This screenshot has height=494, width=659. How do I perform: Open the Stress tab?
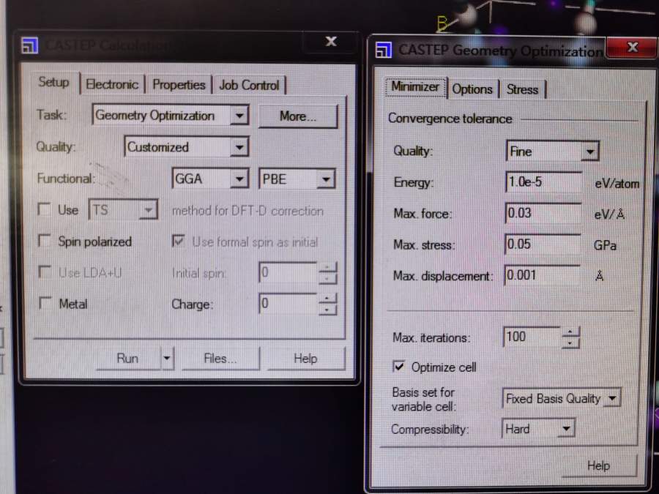pos(522,89)
